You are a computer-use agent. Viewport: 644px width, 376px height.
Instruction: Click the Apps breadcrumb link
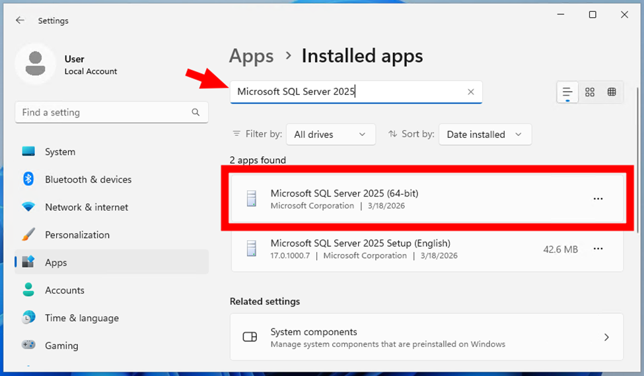pos(251,56)
